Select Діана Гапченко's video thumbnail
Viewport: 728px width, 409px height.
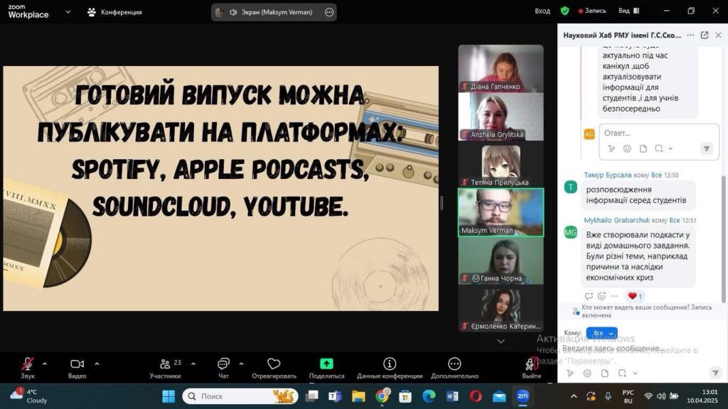tap(500, 68)
